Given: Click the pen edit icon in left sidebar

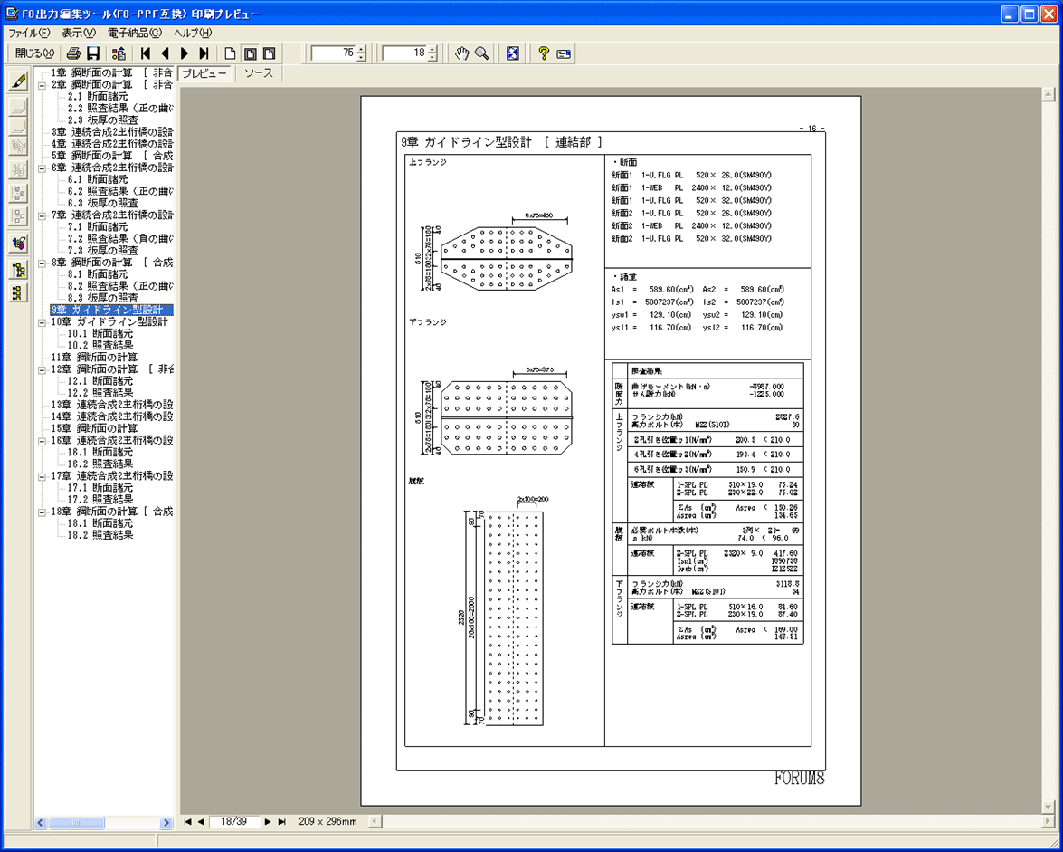Looking at the screenshot, I should coord(18,81).
